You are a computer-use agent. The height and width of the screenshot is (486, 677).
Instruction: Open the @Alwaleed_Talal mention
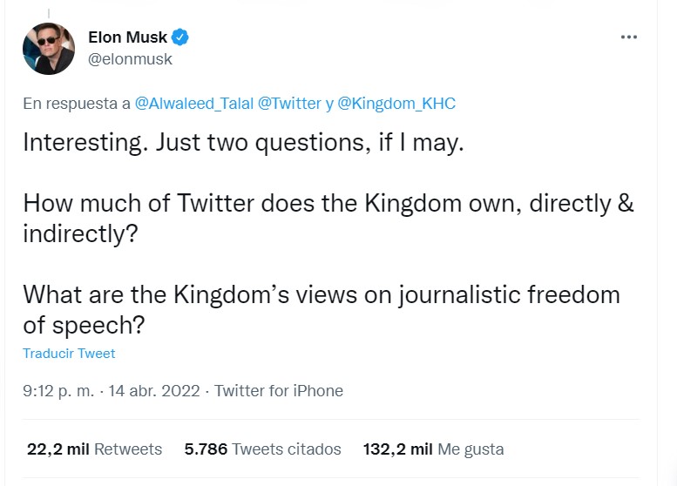click(x=193, y=104)
